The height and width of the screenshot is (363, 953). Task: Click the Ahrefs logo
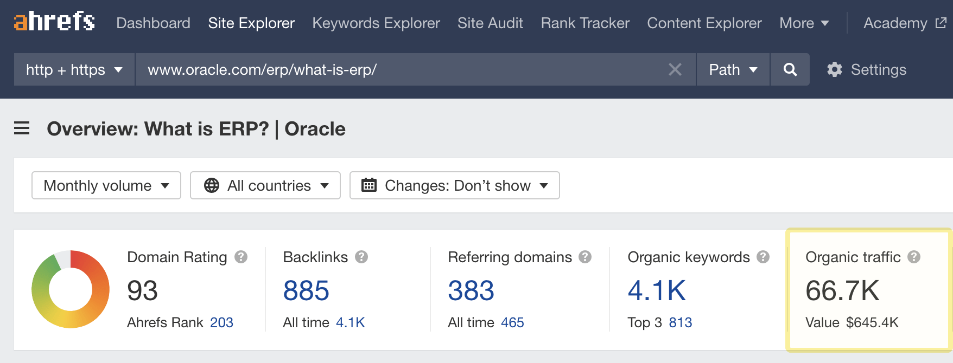click(x=54, y=22)
